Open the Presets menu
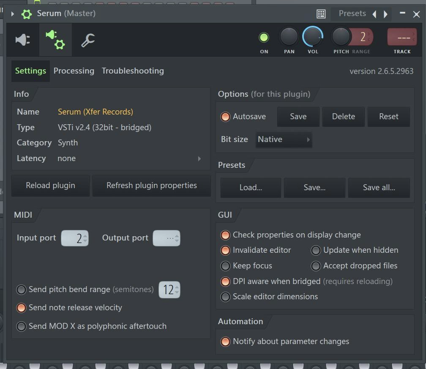The image size is (426, 369). click(352, 14)
